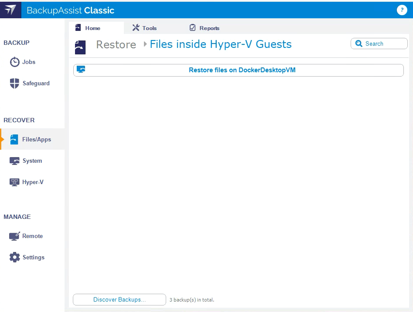Click the breadcrumb arrow after Restore
This screenshot has height=312, width=413.
pos(145,44)
